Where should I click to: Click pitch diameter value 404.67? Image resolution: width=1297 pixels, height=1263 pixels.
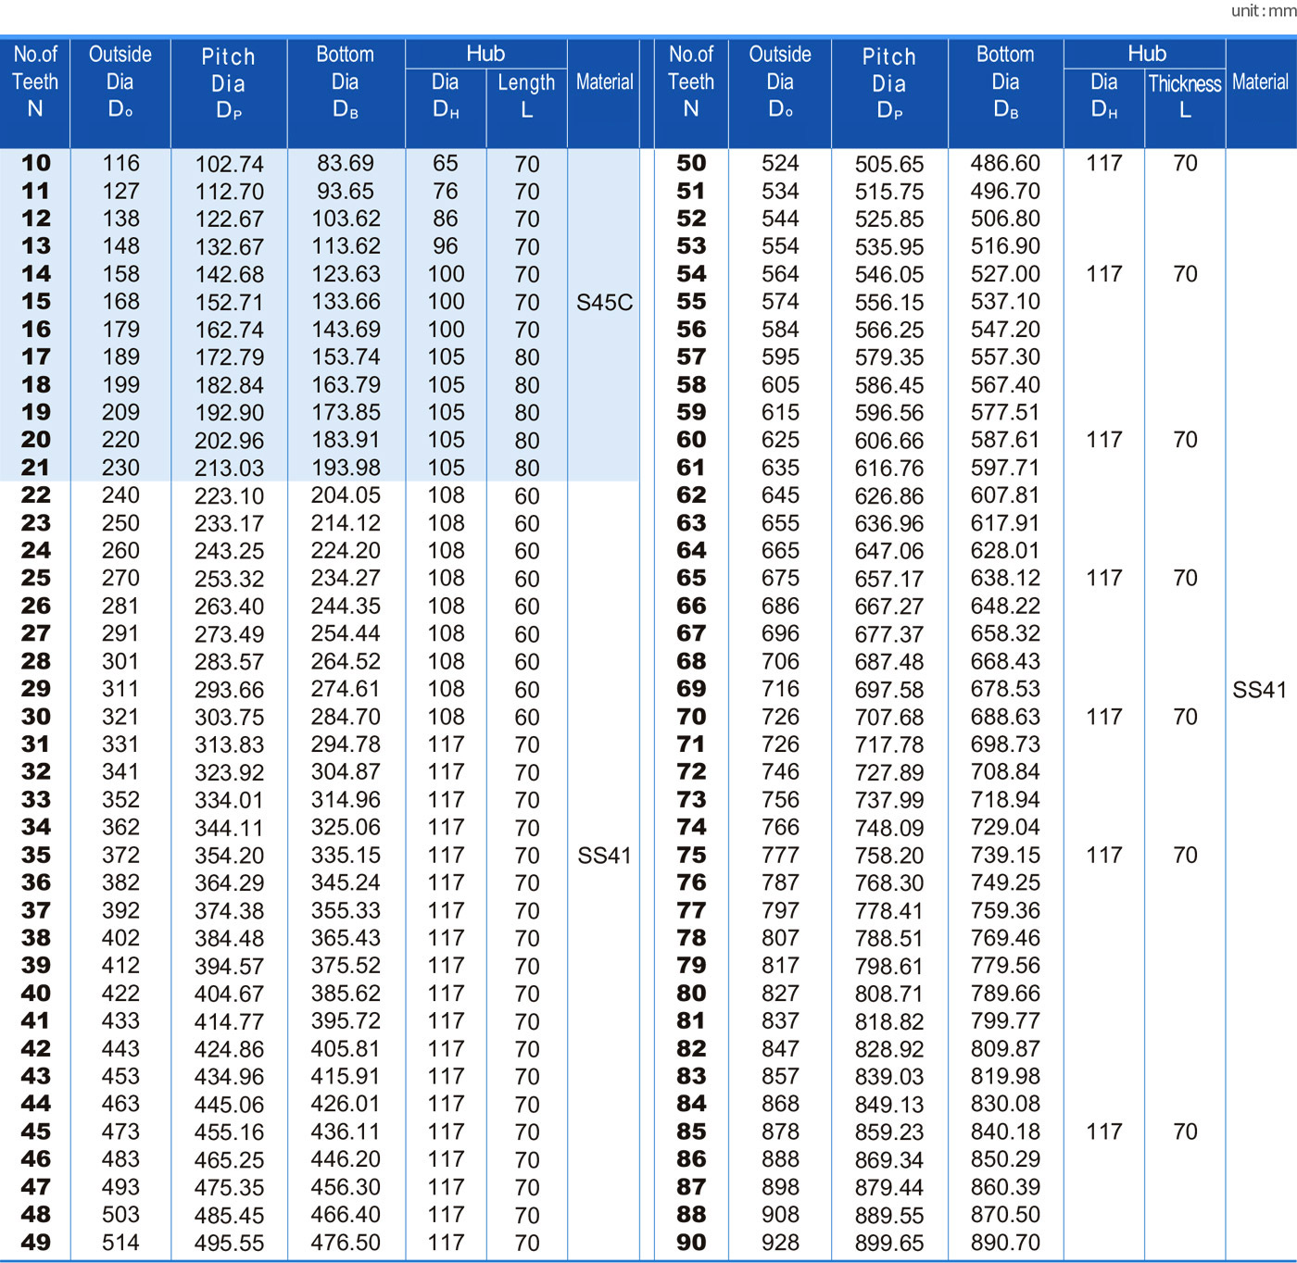(229, 994)
